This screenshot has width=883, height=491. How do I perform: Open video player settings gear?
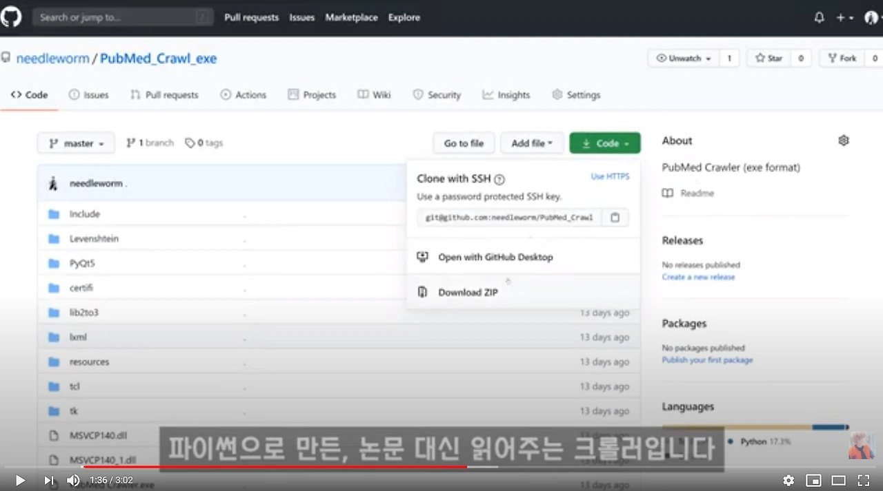(x=788, y=480)
